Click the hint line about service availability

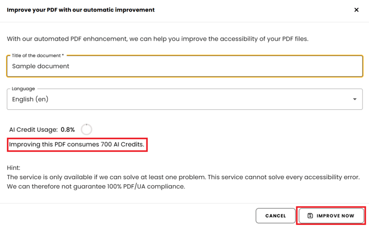[x=183, y=177]
